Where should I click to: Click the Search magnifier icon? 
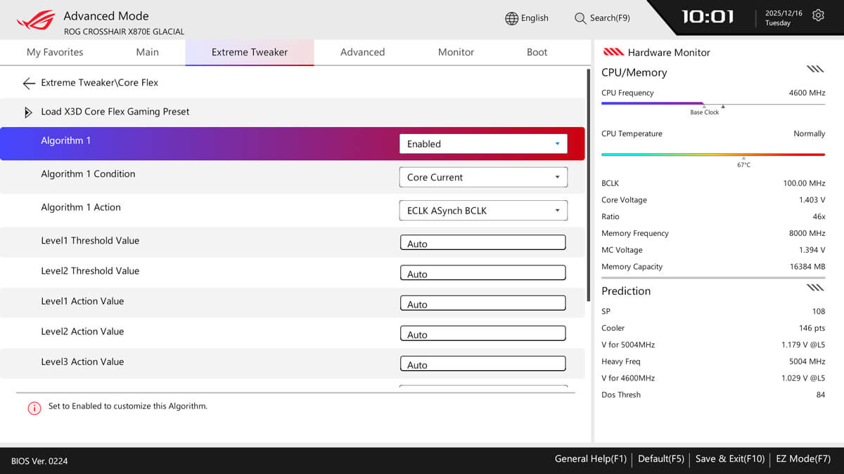(580, 18)
